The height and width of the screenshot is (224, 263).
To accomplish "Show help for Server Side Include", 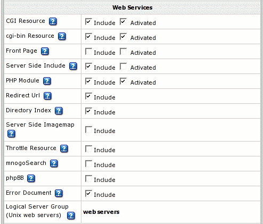I will click(x=73, y=66).
